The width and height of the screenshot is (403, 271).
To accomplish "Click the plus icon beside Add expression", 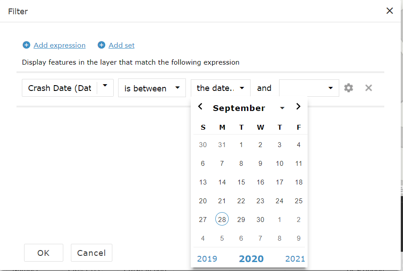I will coord(26,45).
